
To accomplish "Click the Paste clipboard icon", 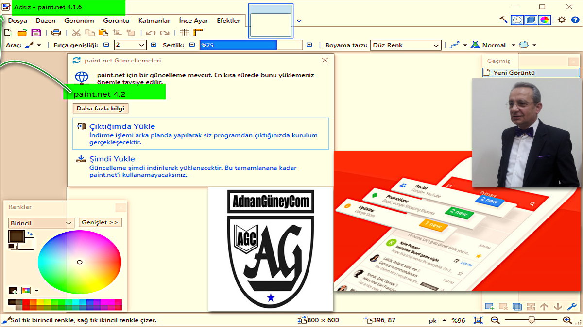I will [103, 32].
